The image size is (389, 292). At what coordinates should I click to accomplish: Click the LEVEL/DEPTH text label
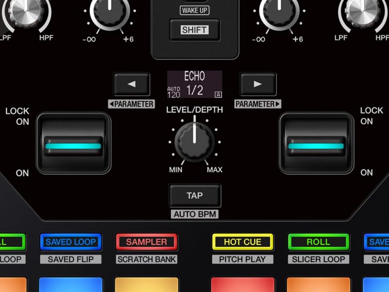point(194,110)
